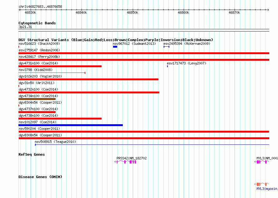Click the nsv3798 (Kidd2008) label

pyautogui.click(x=36, y=70)
